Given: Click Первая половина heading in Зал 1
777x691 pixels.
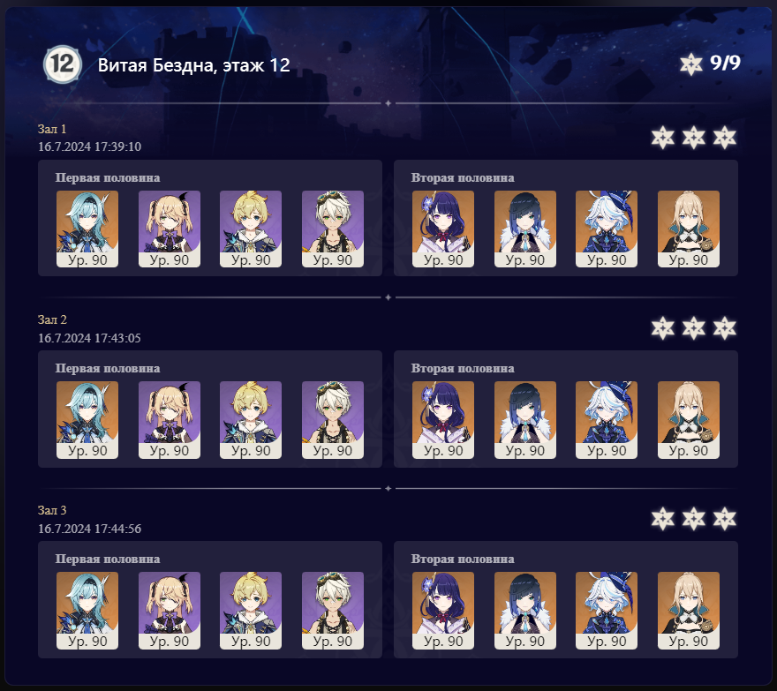Looking at the screenshot, I should click(x=108, y=177).
